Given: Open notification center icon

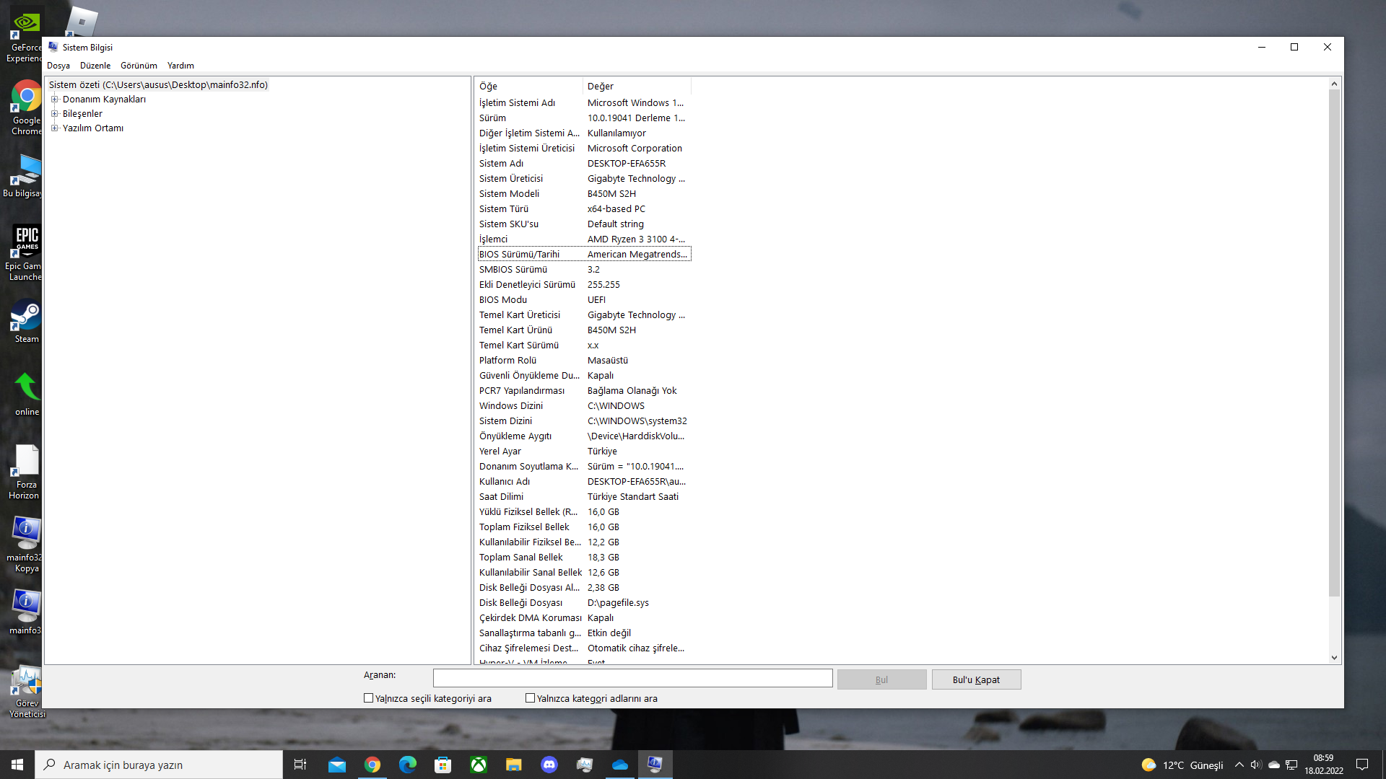Looking at the screenshot, I should click(1362, 765).
